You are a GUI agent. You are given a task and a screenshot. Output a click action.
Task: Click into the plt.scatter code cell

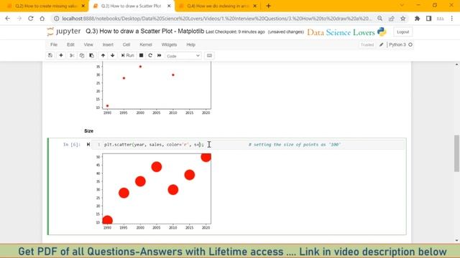248,145
